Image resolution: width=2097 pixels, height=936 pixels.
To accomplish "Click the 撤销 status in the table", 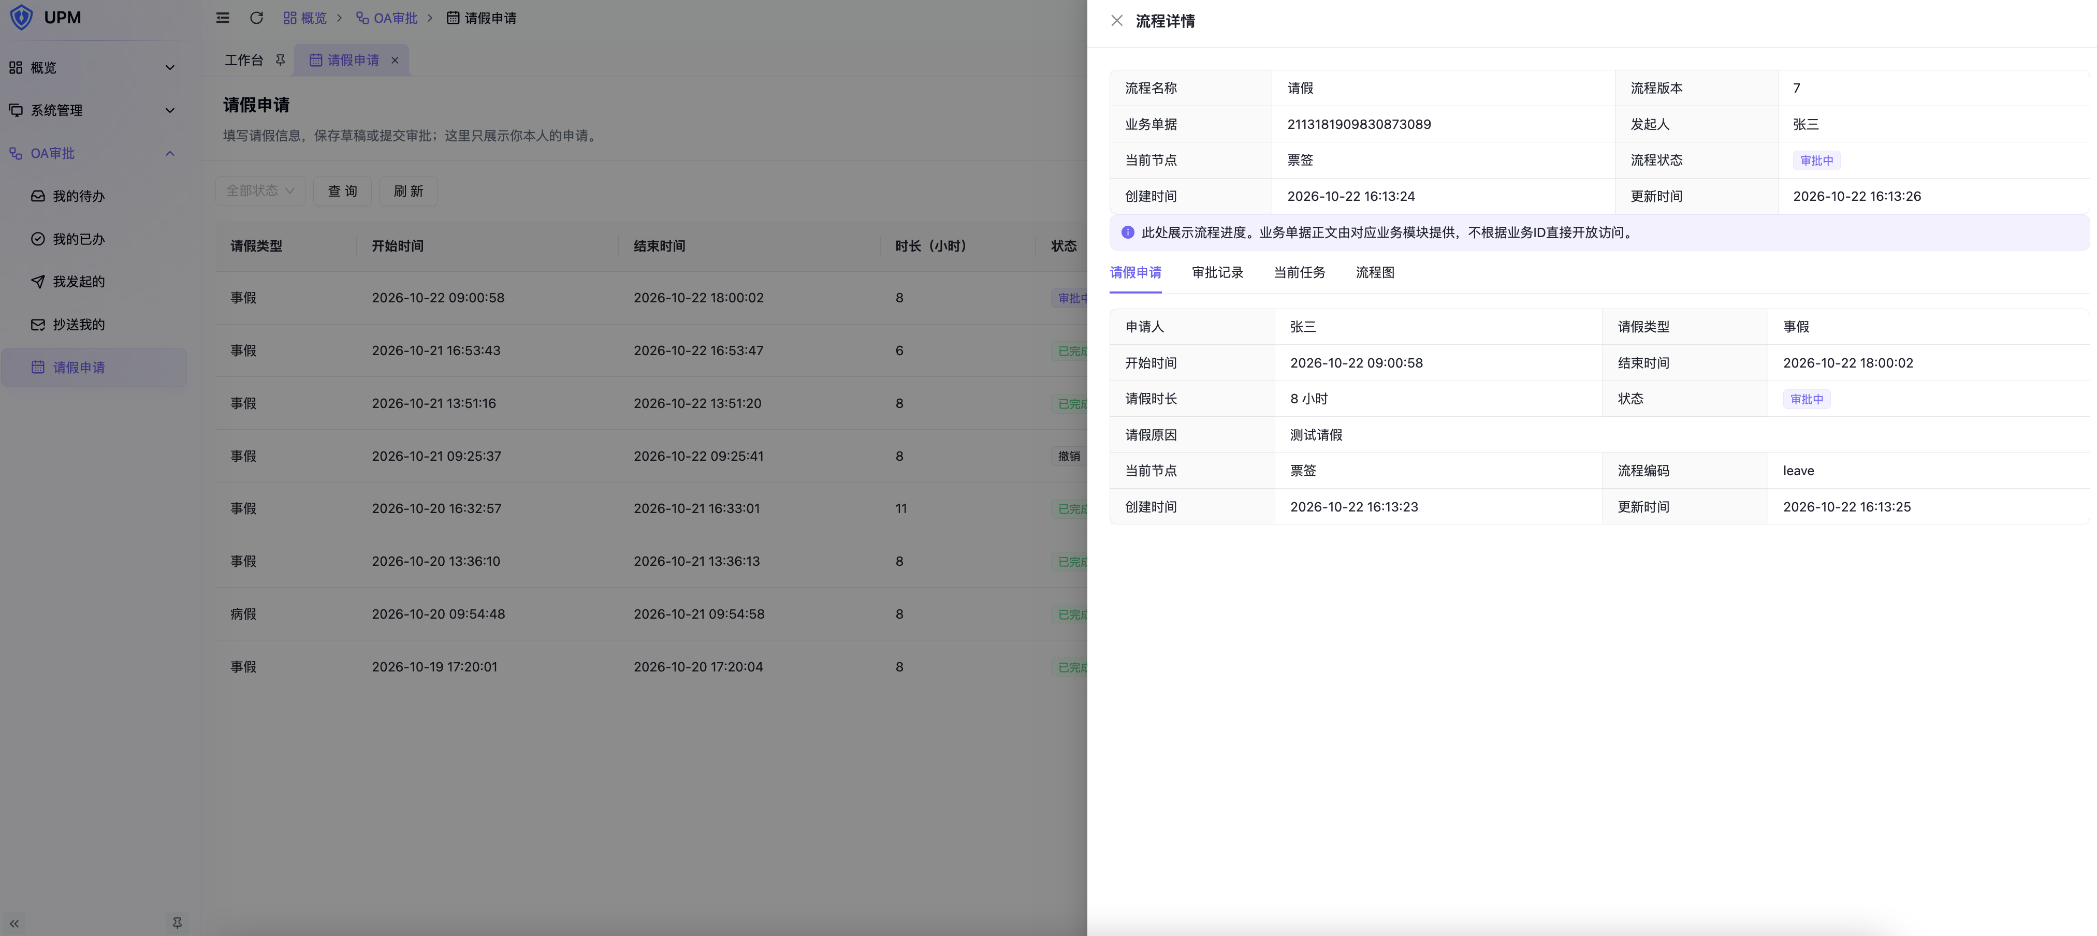I will pyautogui.click(x=1069, y=457).
